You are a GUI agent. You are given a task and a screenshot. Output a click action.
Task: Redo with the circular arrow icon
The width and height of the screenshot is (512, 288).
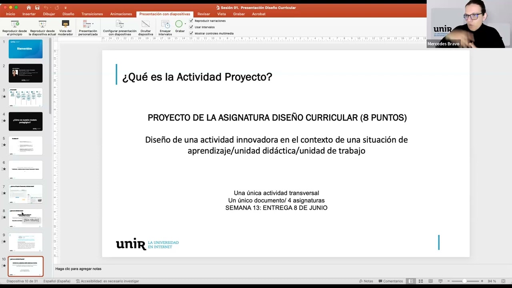[57, 8]
